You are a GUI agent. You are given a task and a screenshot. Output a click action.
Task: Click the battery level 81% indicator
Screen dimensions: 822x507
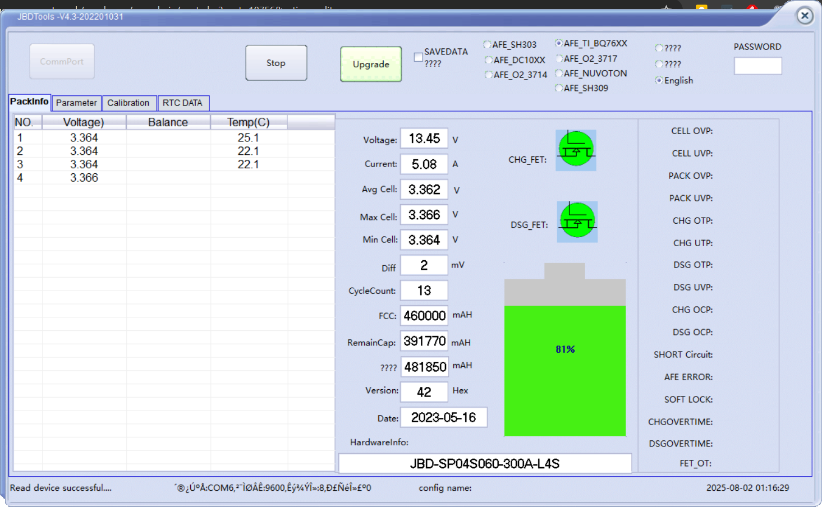click(565, 349)
